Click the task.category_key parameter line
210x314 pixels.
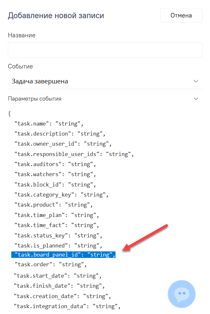(x=61, y=195)
